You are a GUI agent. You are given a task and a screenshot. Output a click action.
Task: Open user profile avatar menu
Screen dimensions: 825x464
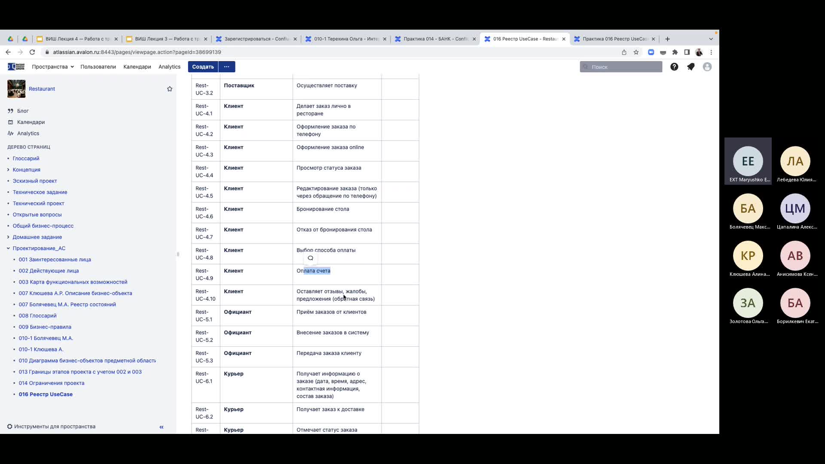[707, 67]
